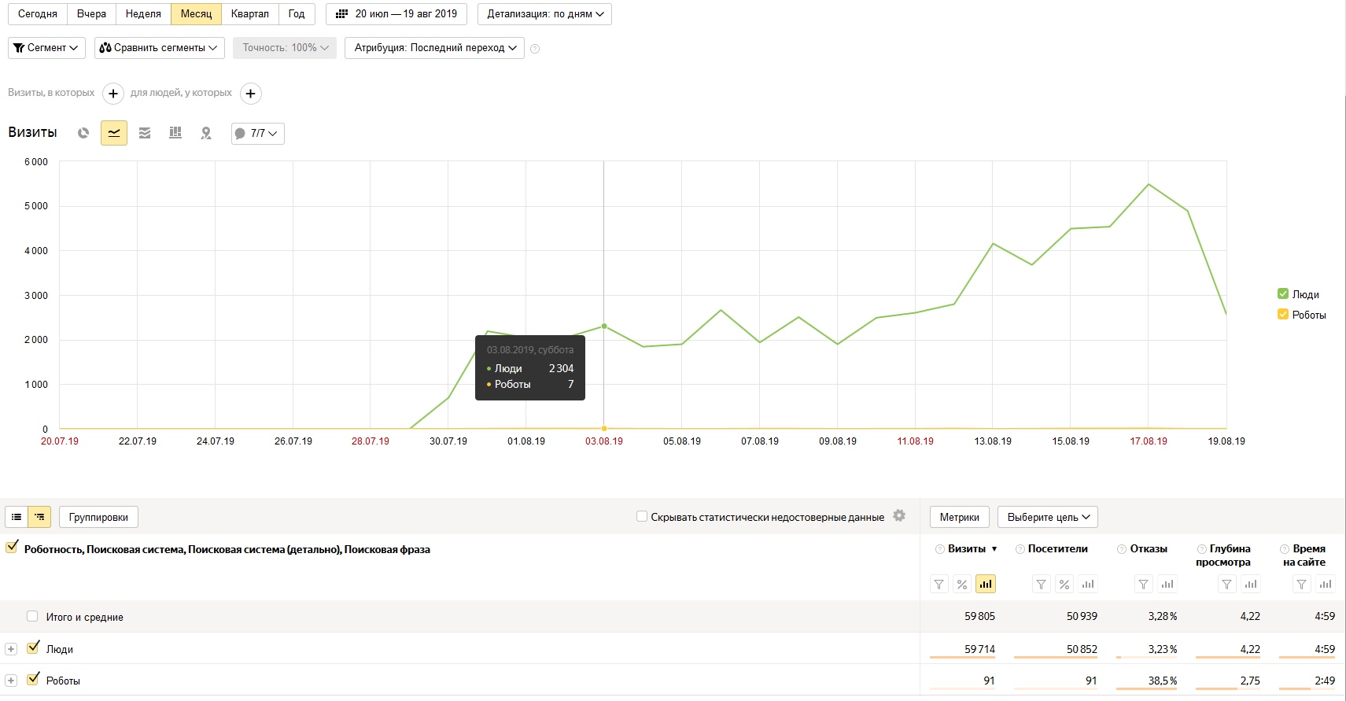
Task: Expand the Роботы row
Action: point(11,681)
